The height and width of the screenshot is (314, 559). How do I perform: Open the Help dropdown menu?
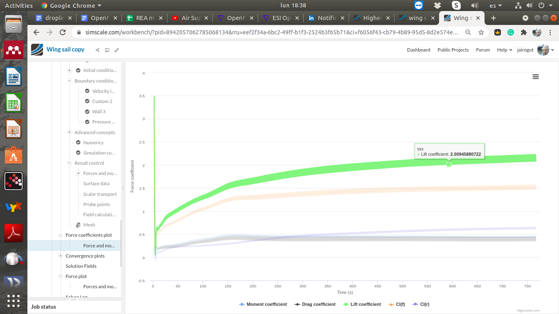(x=505, y=50)
